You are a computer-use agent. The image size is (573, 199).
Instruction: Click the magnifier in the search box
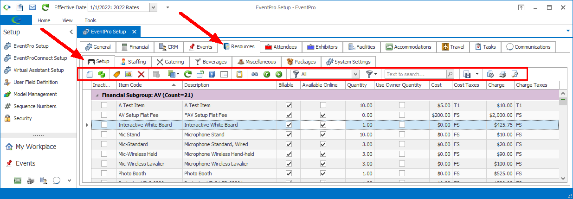[450, 74]
